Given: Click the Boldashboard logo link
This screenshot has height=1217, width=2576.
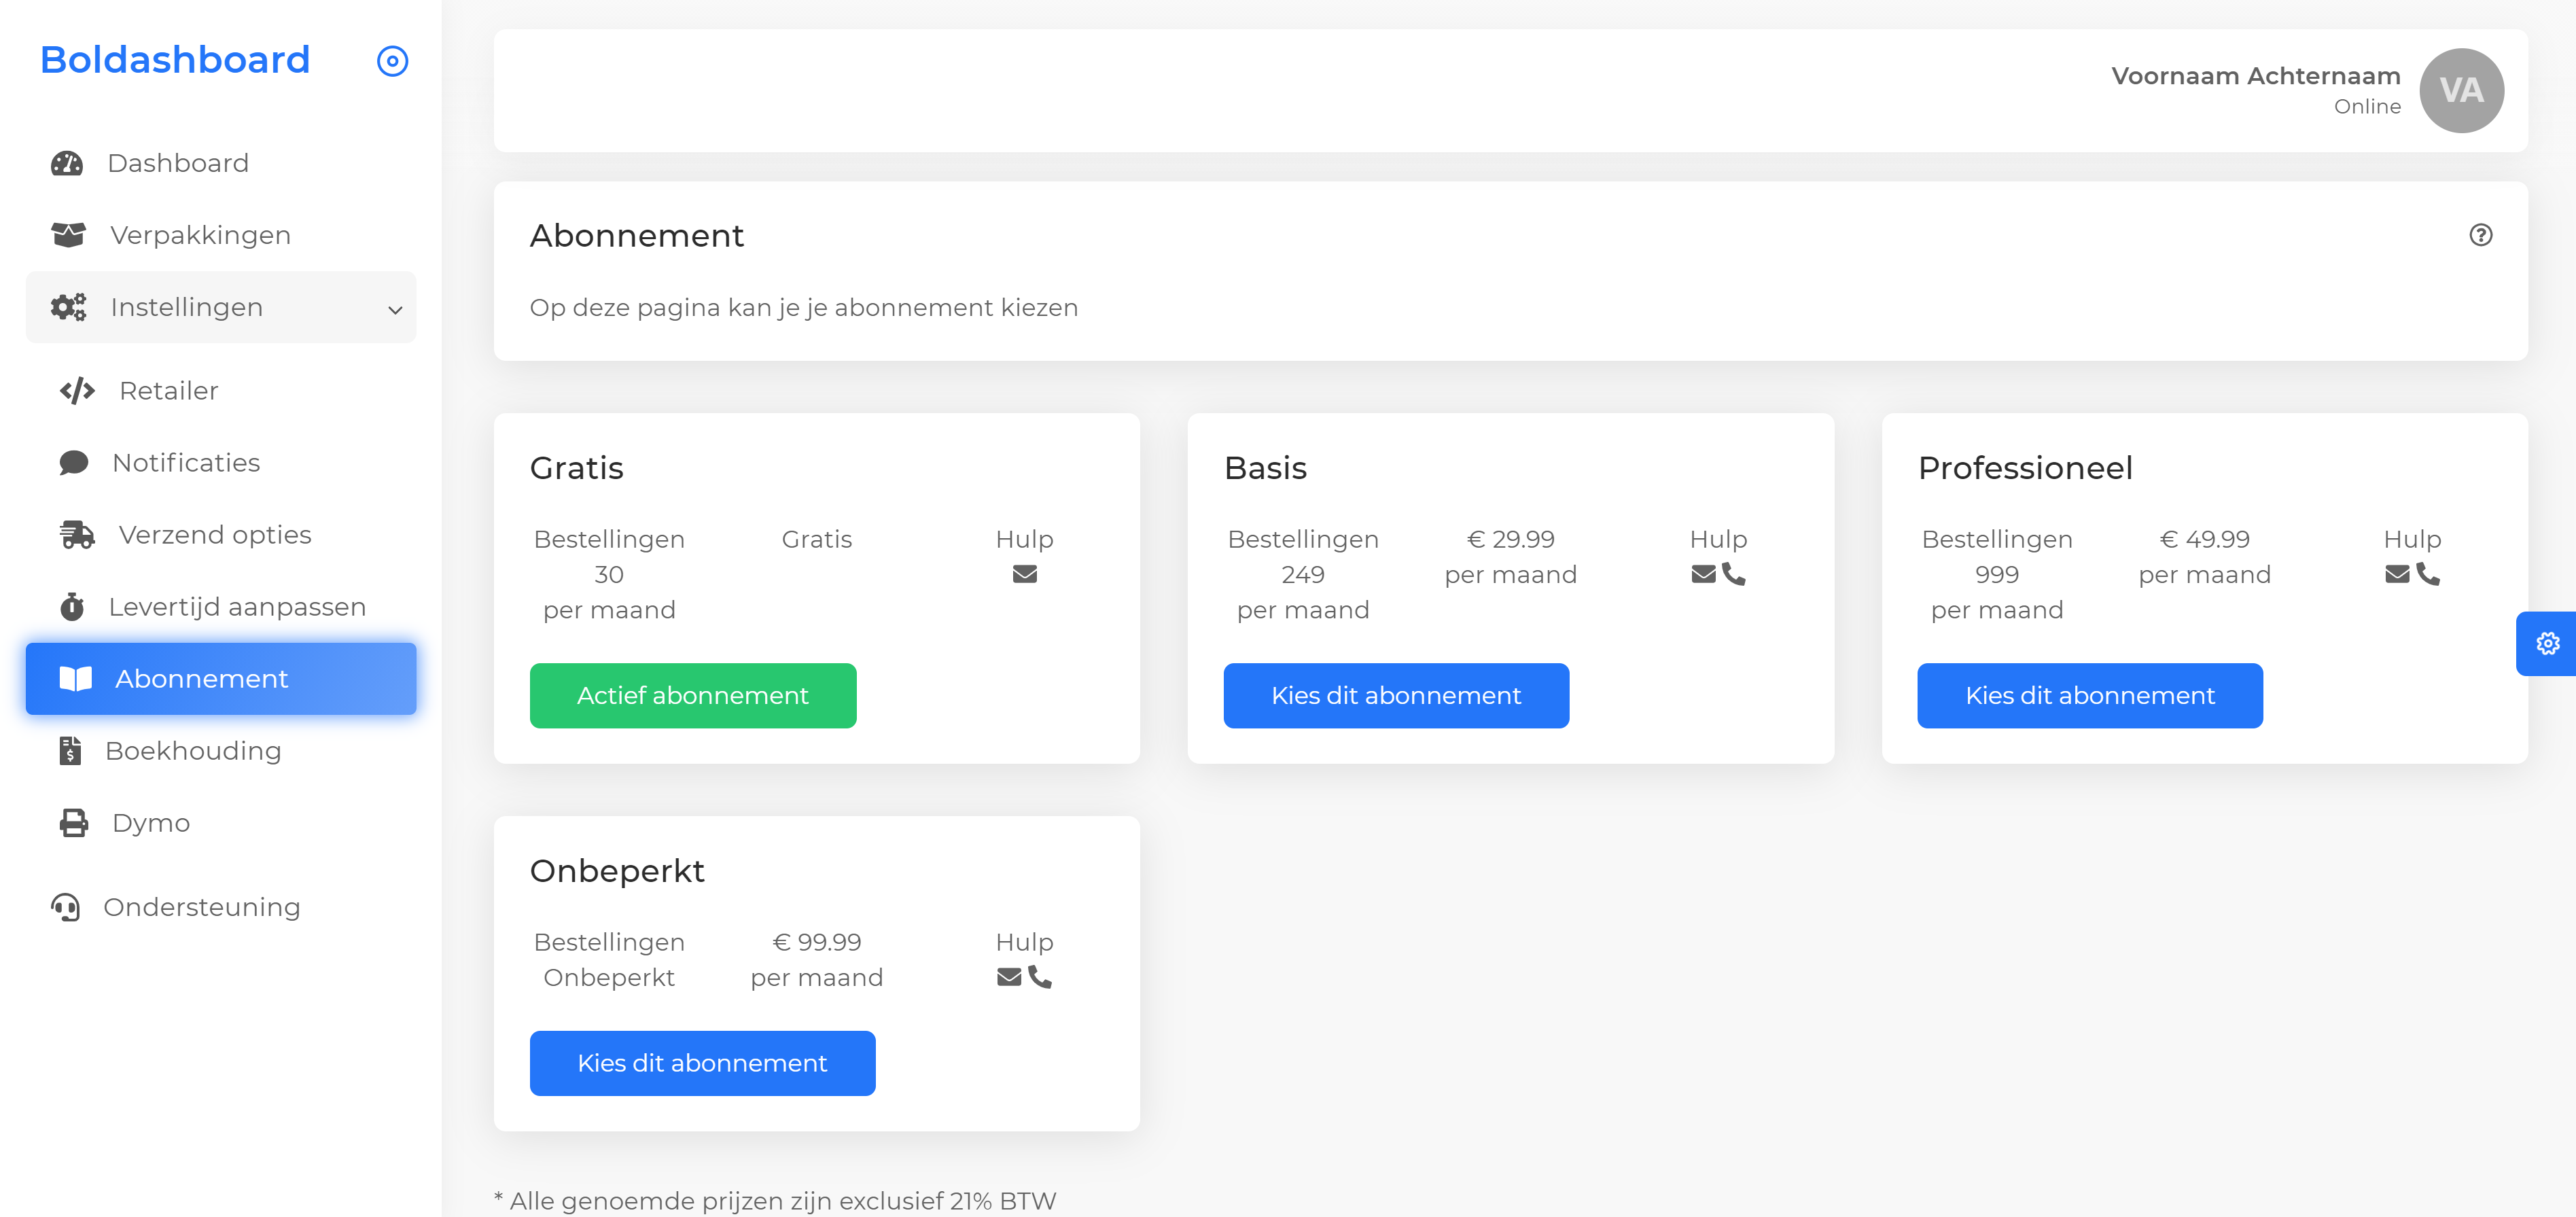Looking at the screenshot, I should (x=175, y=60).
